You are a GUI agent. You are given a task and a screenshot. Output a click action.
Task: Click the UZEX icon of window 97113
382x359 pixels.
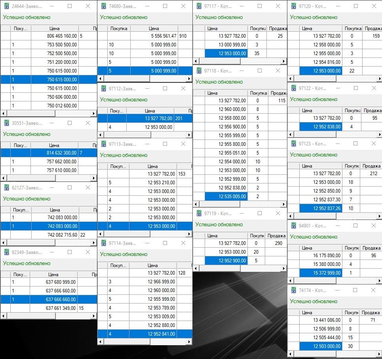click(x=103, y=144)
